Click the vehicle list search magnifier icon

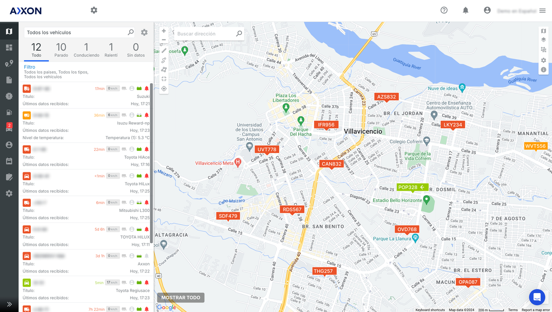[131, 32]
